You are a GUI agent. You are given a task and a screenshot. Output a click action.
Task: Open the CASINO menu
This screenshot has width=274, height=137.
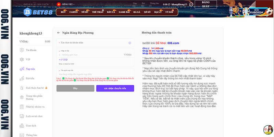tap(74, 12)
